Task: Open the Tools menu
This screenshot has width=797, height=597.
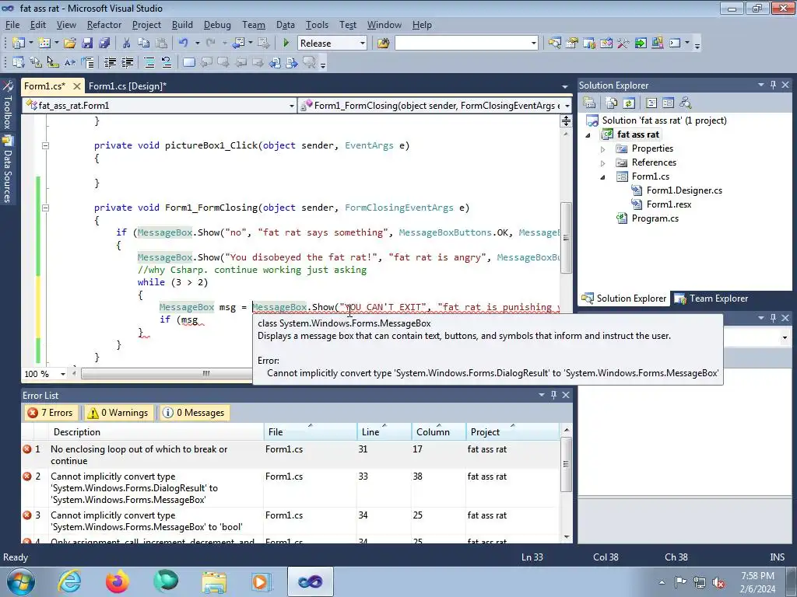Action: [x=317, y=25]
